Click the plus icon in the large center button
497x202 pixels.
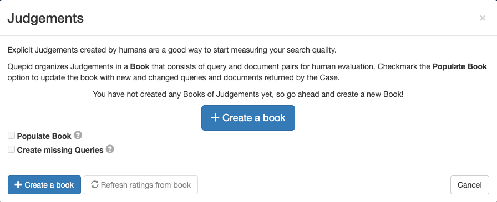click(x=215, y=118)
